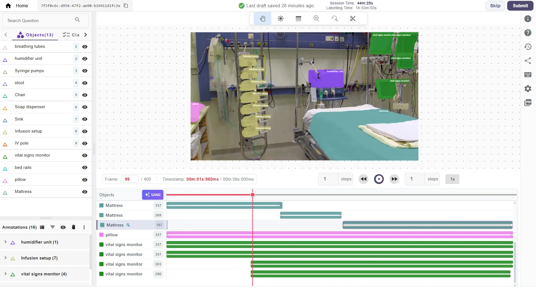The width and height of the screenshot is (536, 288).
Task: Open the session history panel
Action: (528, 47)
